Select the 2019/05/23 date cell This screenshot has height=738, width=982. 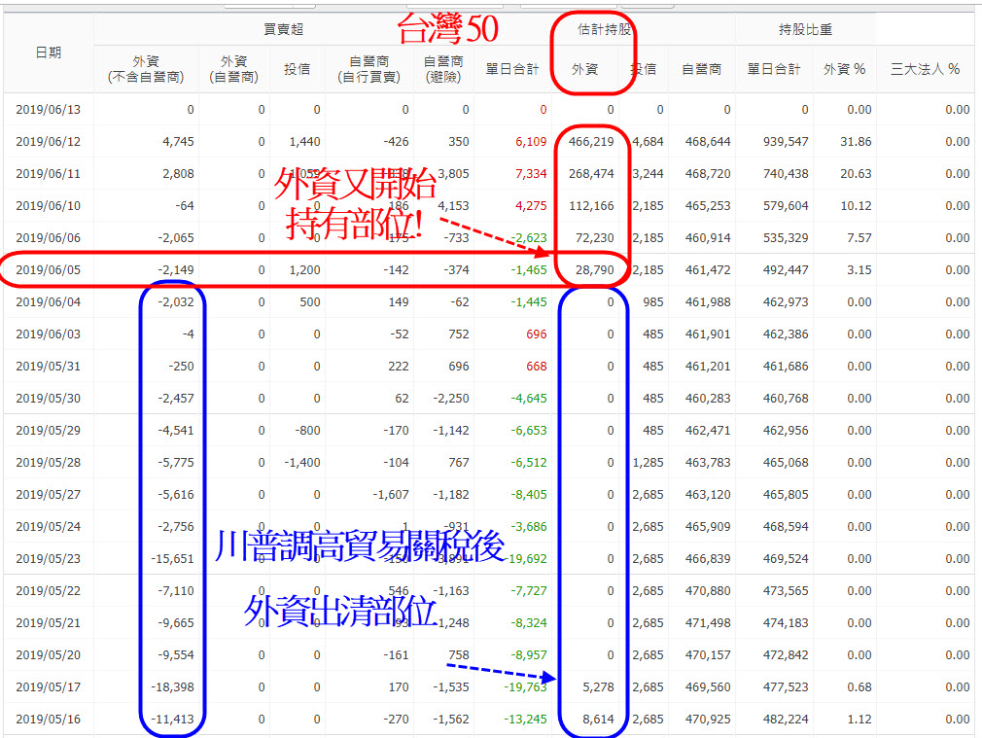(49, 559)
